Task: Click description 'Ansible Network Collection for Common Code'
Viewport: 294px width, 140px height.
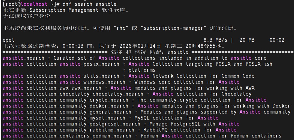Action: click(x=191, y=76)
